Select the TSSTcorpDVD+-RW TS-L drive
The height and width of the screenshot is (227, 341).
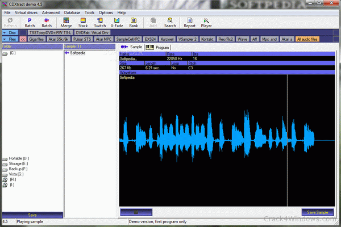(x=50, y=33)
